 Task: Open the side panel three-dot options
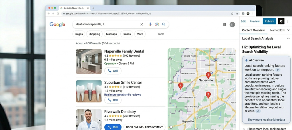[288, 21]
